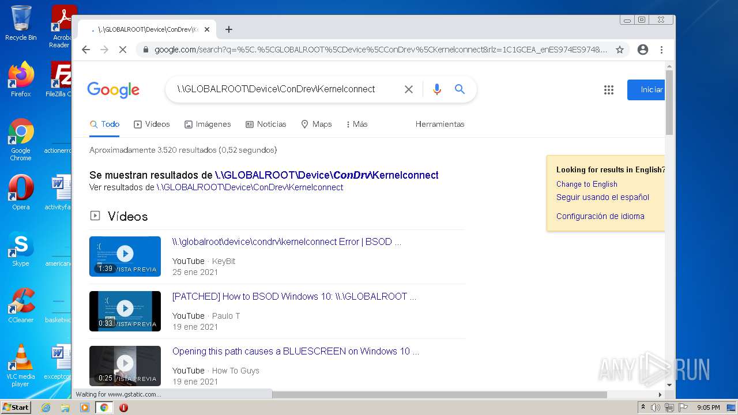Select the Skype desktop shortcut

(21, 249)
